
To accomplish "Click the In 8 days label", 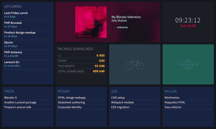I will 10,17.
